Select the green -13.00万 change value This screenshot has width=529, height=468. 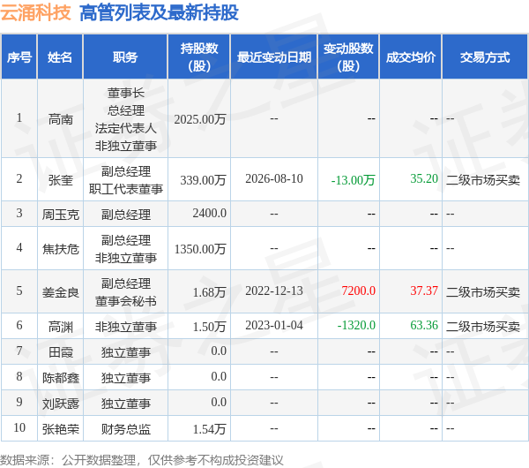pos(353,180)
